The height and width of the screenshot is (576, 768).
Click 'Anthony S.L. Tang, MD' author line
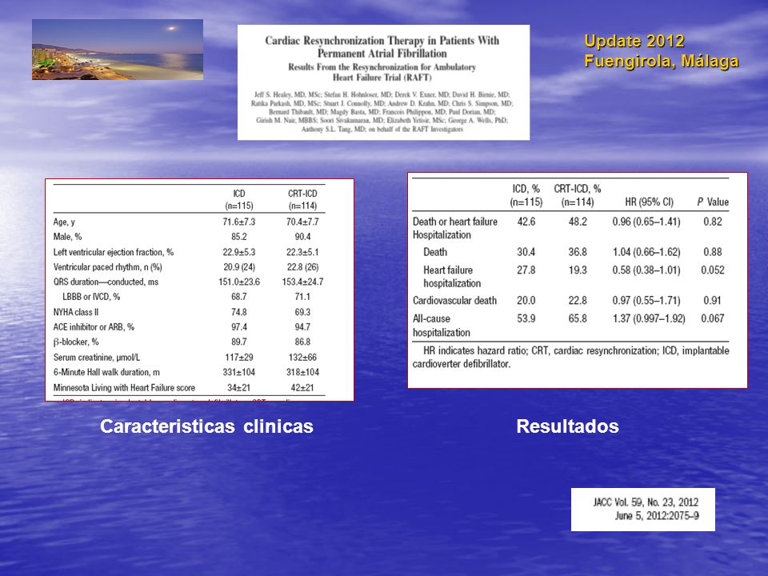click(382, 130)
